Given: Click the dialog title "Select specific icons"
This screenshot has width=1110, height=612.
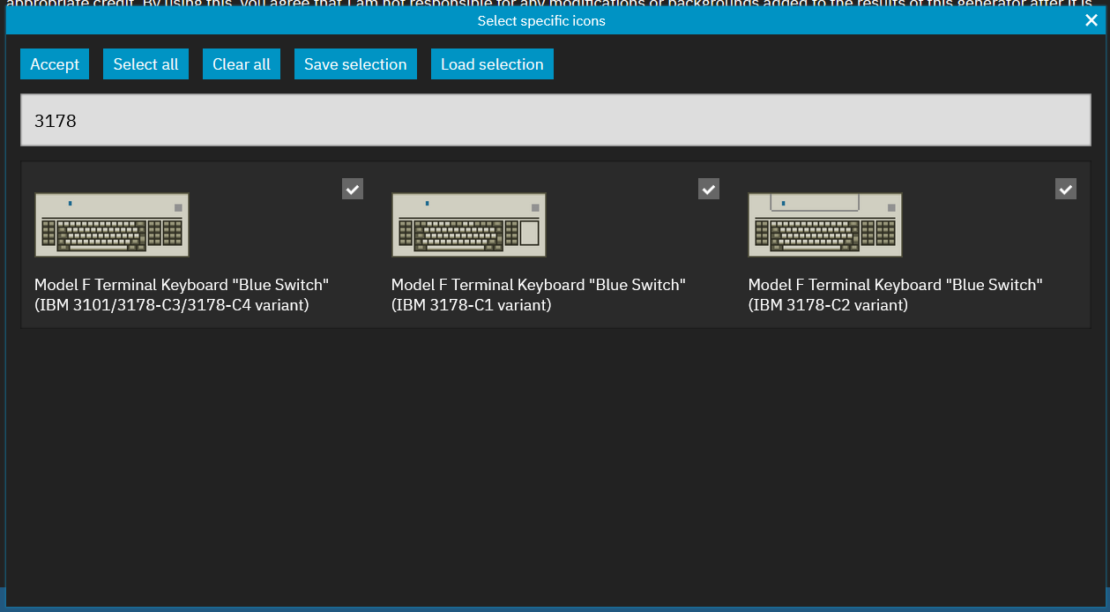Looking at the screenshot, I should click(540, 20).
